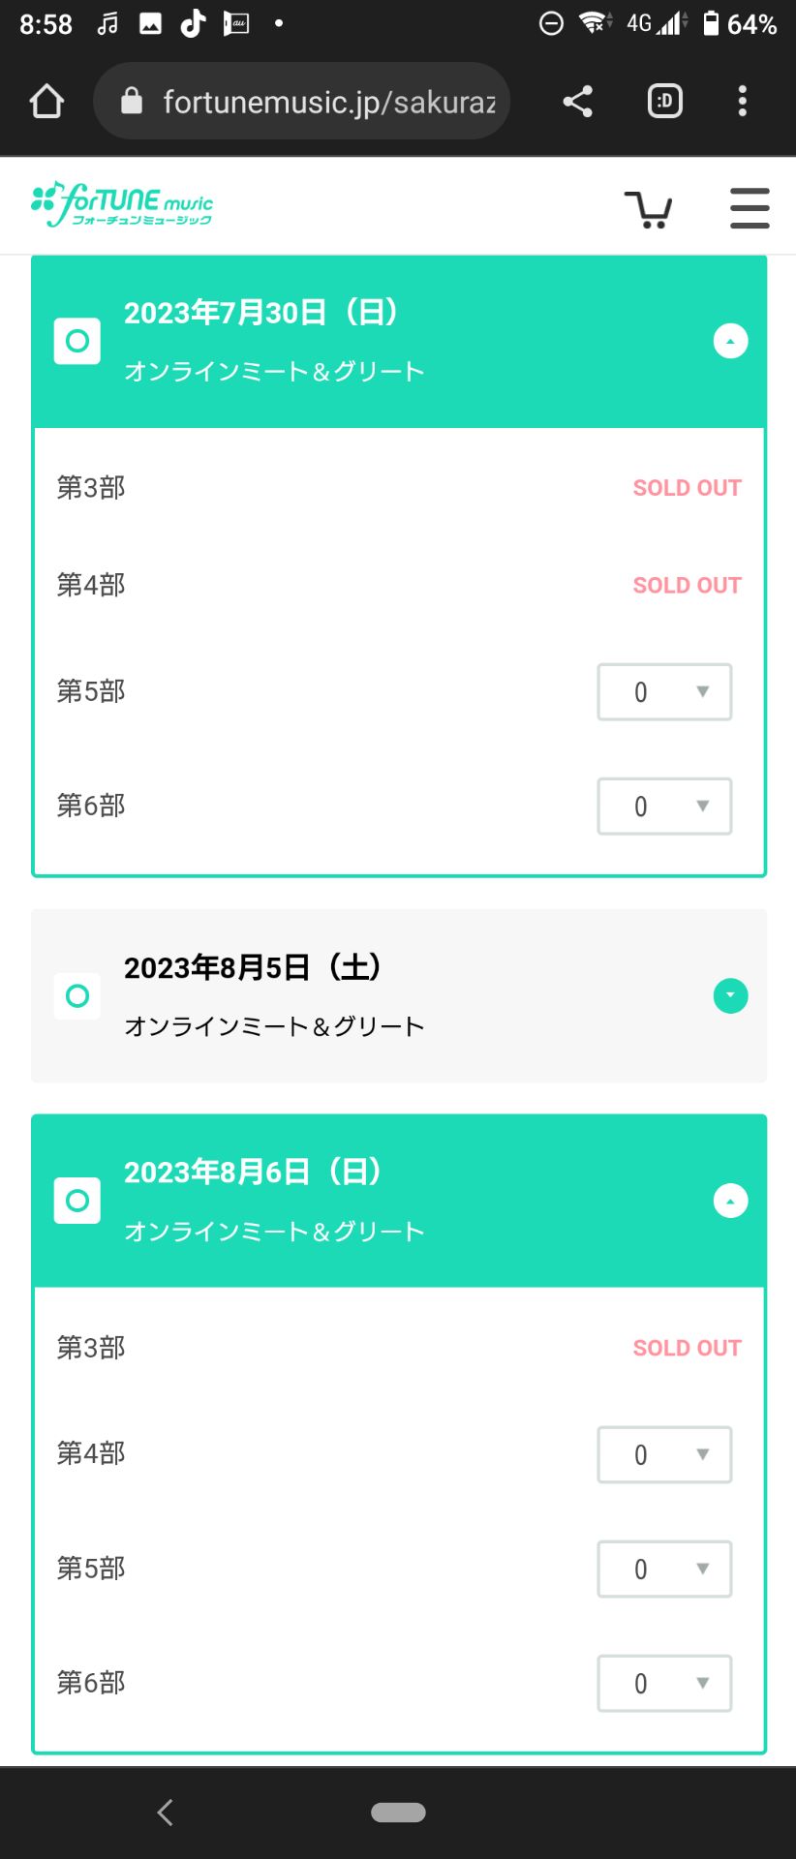Viewport: 796px width, 1859px height.
Task: Open the browser tab switcher
Action: [x=665, y=102]
